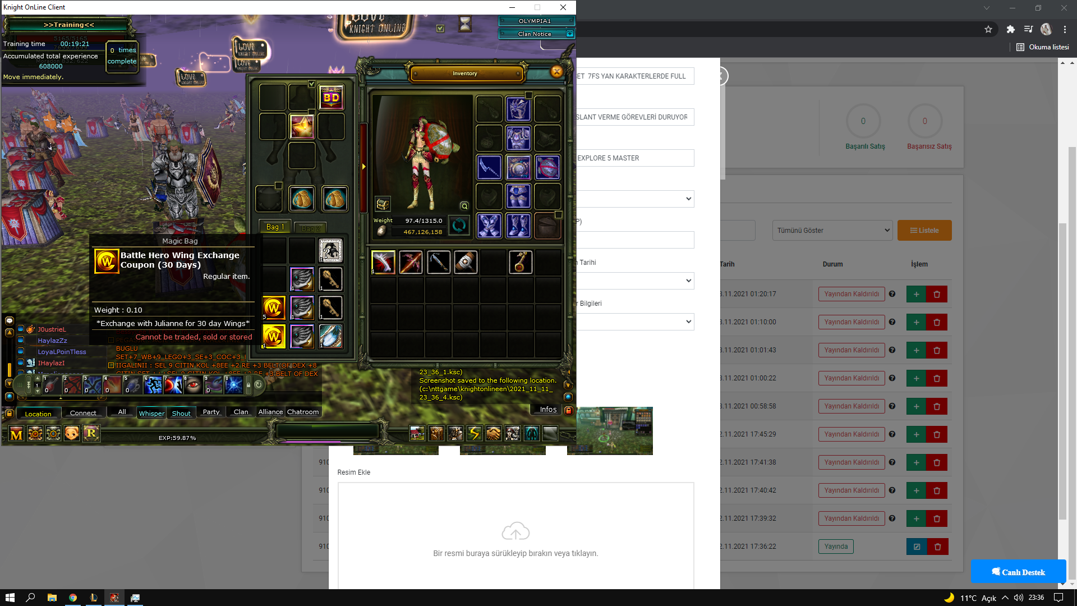Screen dimensions: 1077x606
Task: Select the wooden hammer item in inventory
Action: pyautogui.click(x=466, y=262)
